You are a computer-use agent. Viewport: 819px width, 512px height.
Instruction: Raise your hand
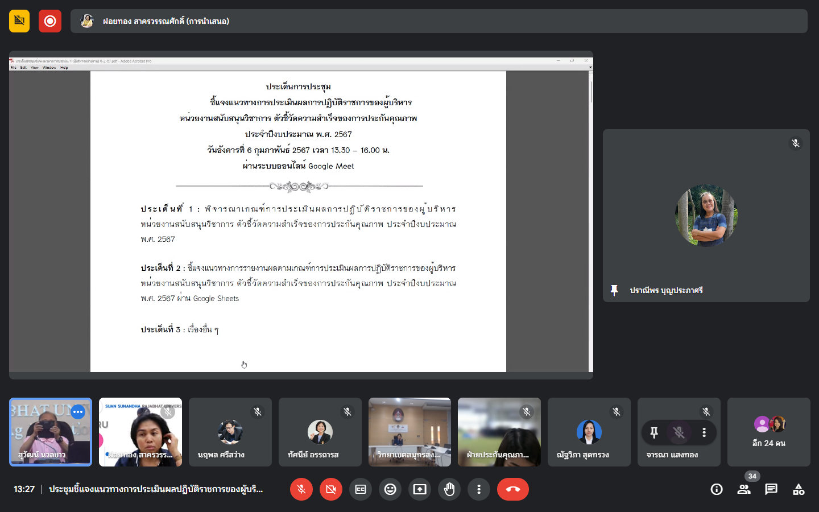(x=449, y=489)
